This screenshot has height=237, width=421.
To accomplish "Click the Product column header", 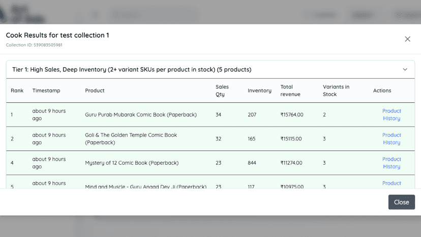I will (x=95, y=91).
